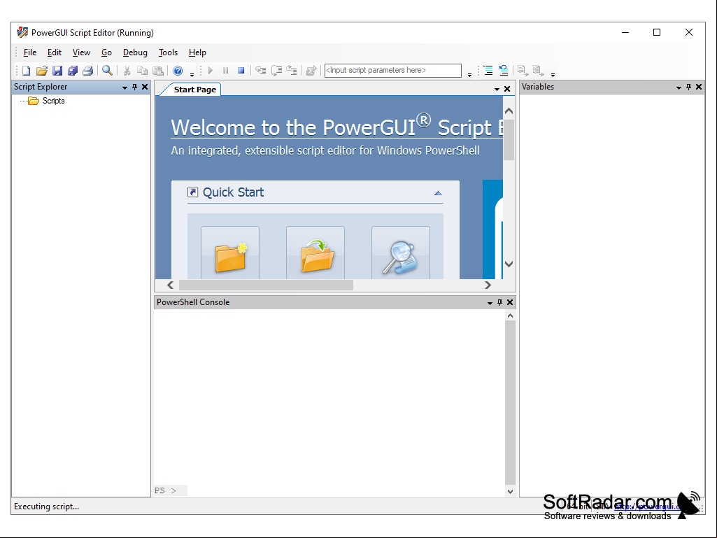Viewport: 717px width, 538px height.
Task: Click the Start Page horizontal scroll right arrow
Action: tap(488, 285)
